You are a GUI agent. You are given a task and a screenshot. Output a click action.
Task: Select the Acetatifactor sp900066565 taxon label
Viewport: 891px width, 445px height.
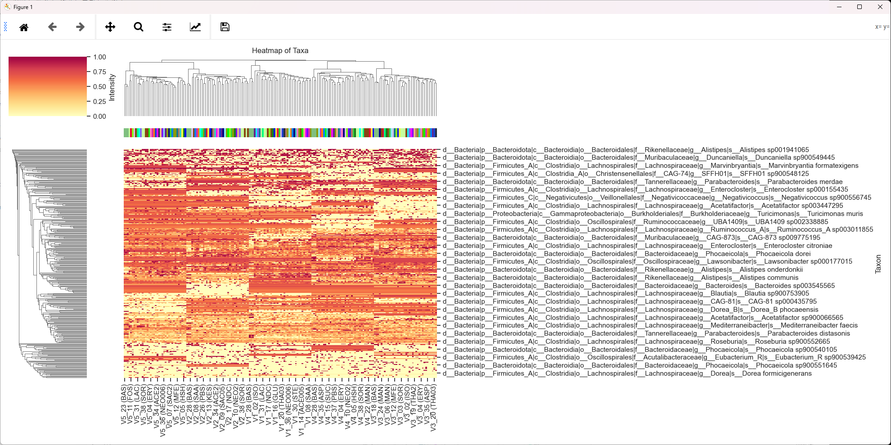pos(643,318)
